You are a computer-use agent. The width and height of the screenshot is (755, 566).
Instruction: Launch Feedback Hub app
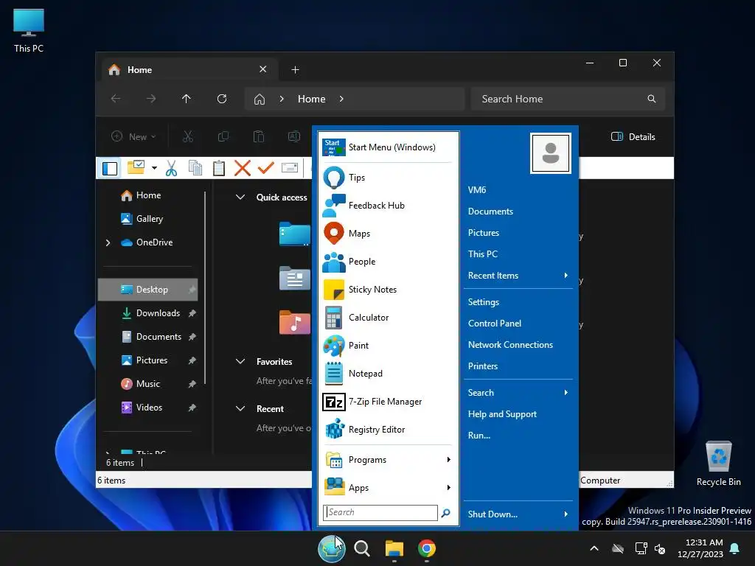(x=387, y=206)
